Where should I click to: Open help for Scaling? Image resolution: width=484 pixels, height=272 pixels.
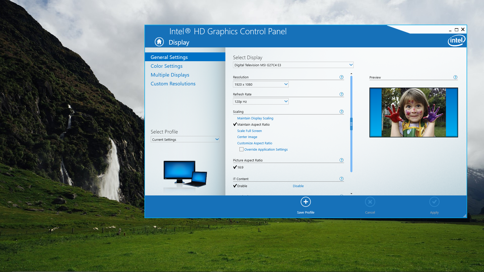(341, 112)
